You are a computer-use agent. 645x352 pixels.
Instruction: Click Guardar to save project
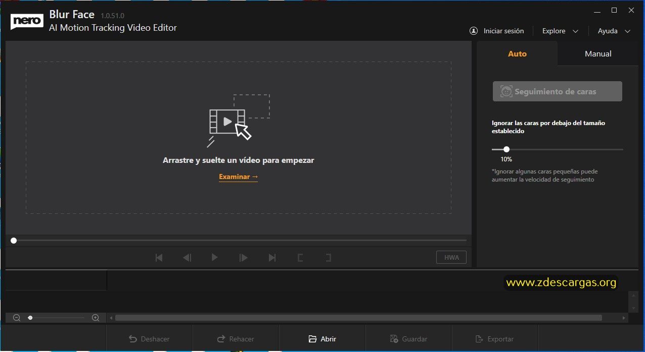point(408,339)
